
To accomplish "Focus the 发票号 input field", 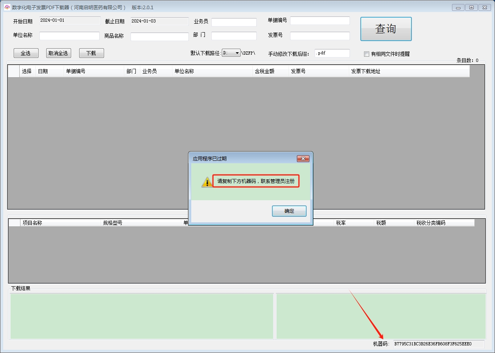I will click(x=320, y=36).
